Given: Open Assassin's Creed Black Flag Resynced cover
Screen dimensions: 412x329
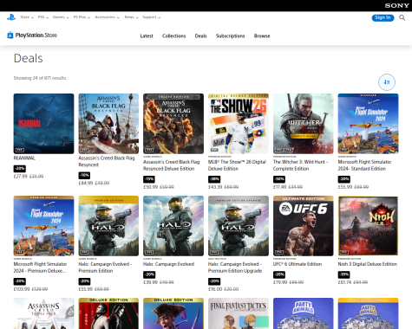Looking at the screenshot, I should (108, 124).
